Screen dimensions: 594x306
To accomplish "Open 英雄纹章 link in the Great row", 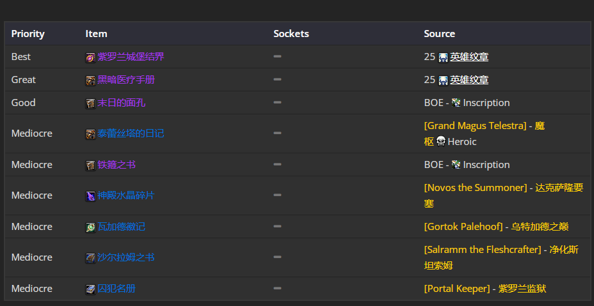I will click(x=469, y=80).
